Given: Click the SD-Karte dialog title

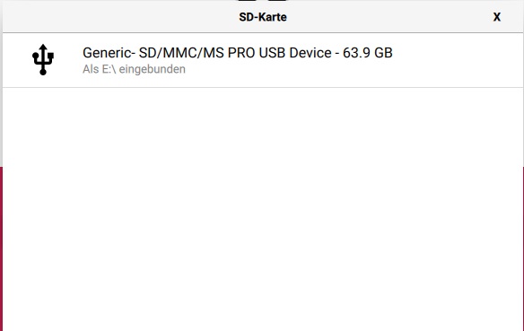Looking at the screenshot, I should 263,17.
